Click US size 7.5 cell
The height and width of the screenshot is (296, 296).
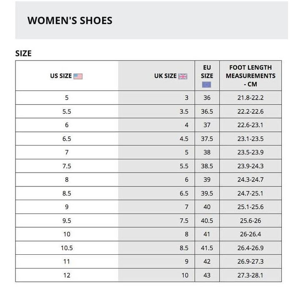coord(67,166)
